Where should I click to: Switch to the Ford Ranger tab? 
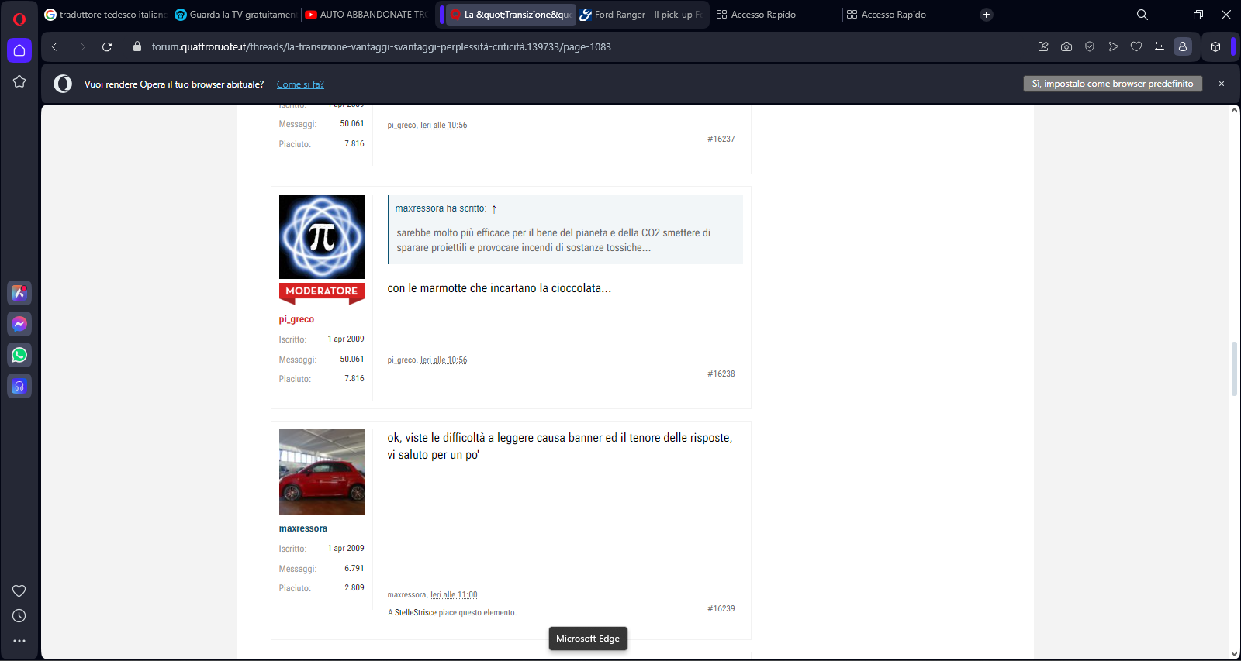(642, 15)
